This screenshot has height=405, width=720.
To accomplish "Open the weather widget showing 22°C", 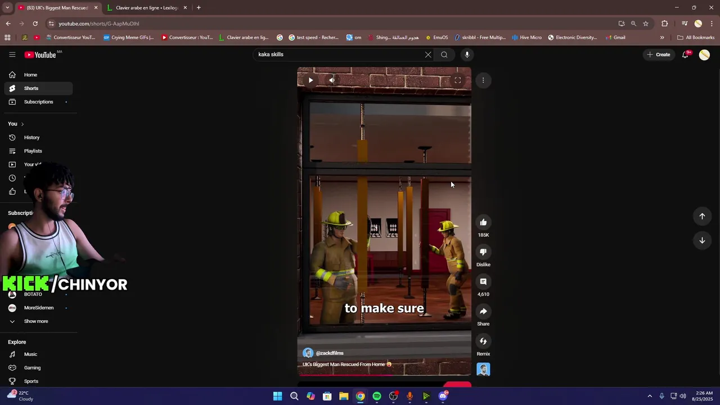I will (19, 396).
